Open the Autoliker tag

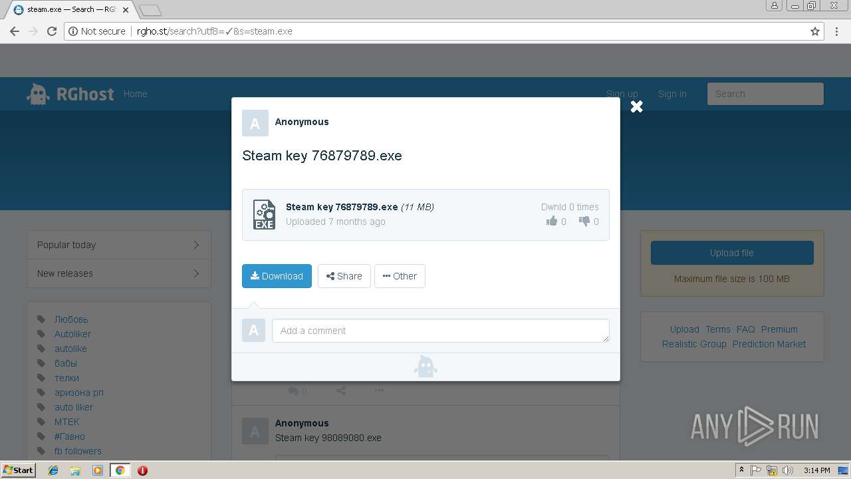click(72, 334)
